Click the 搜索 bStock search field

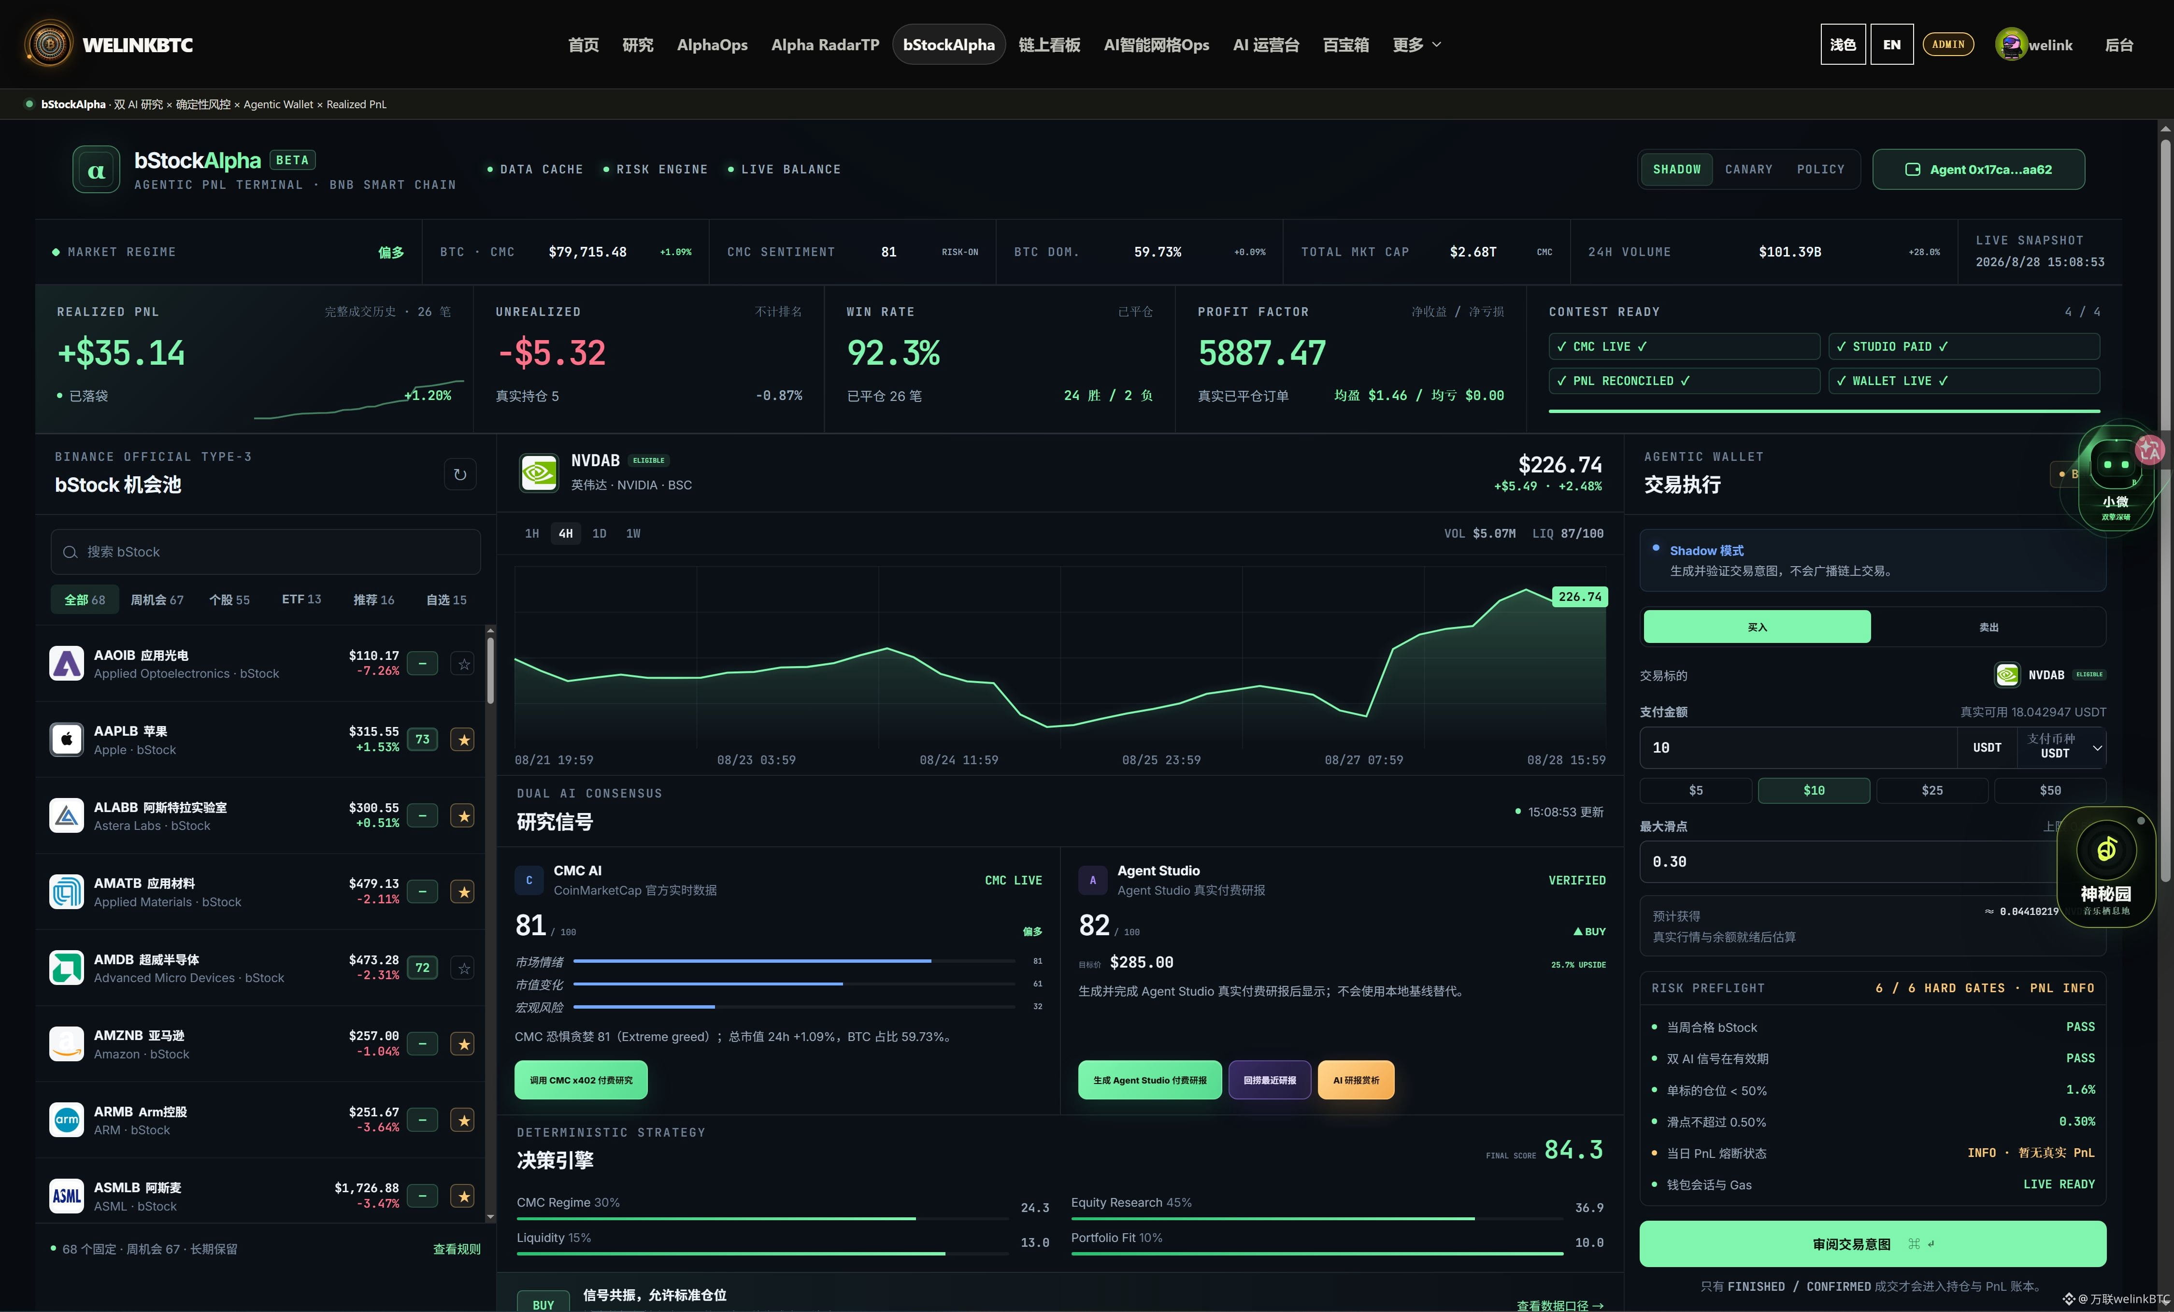(x=266, y=552)
